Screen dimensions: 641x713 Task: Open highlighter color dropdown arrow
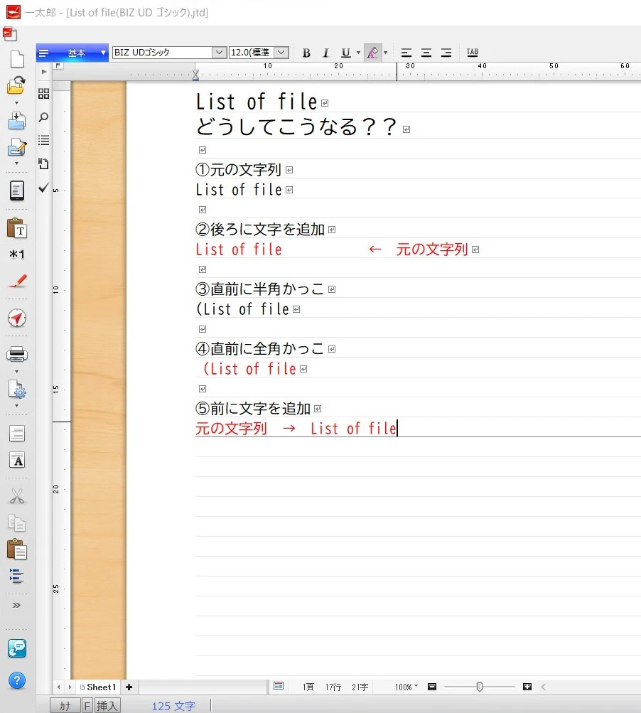click(385, 53)
